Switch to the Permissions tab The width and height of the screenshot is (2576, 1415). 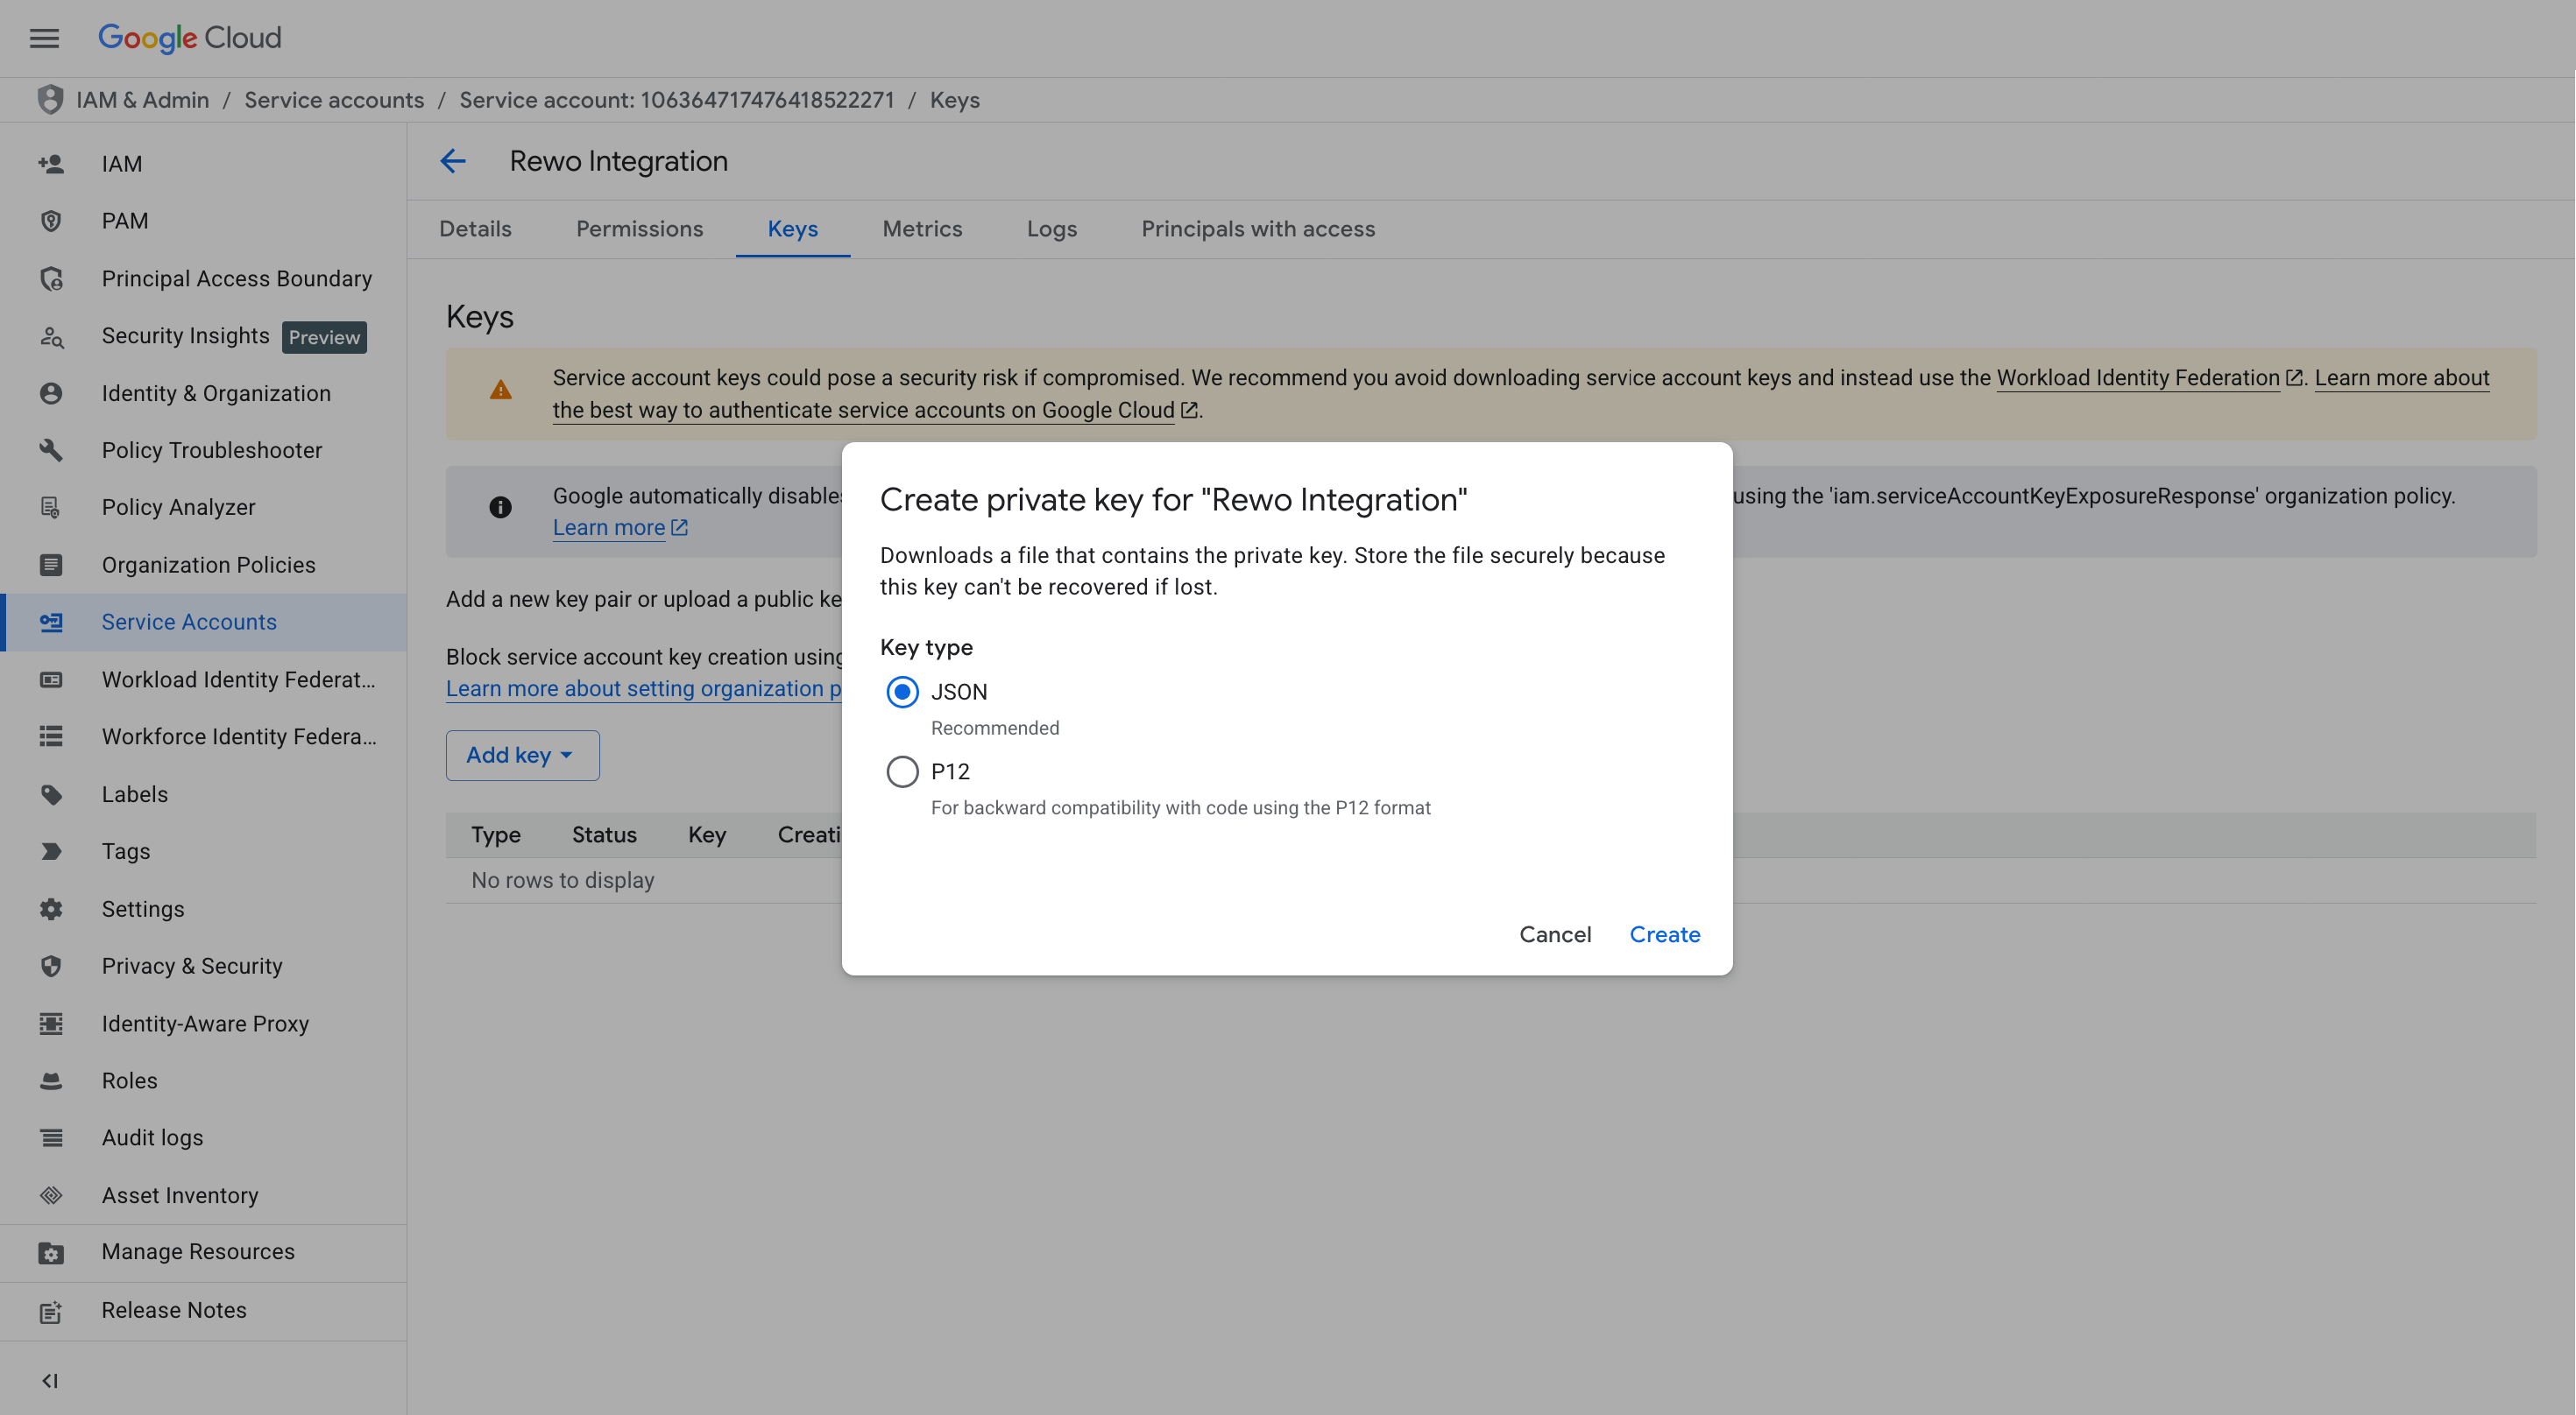coord(639,229)
